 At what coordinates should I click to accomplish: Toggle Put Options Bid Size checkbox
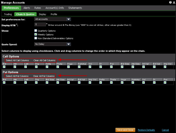47,82
